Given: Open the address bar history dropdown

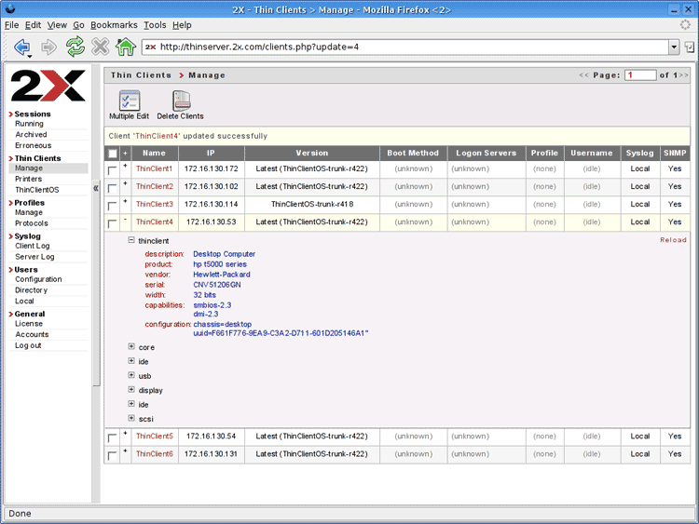Looking at the screenshot, I should (x=674, y=47).
